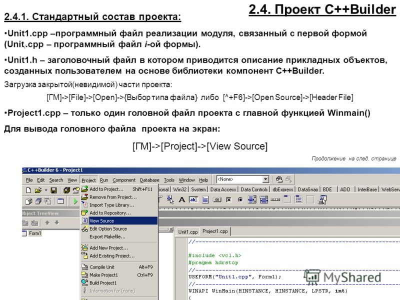Choose Export Makefile menu entry
Screen dimensions: 400x300
click(x=119, y=236)
